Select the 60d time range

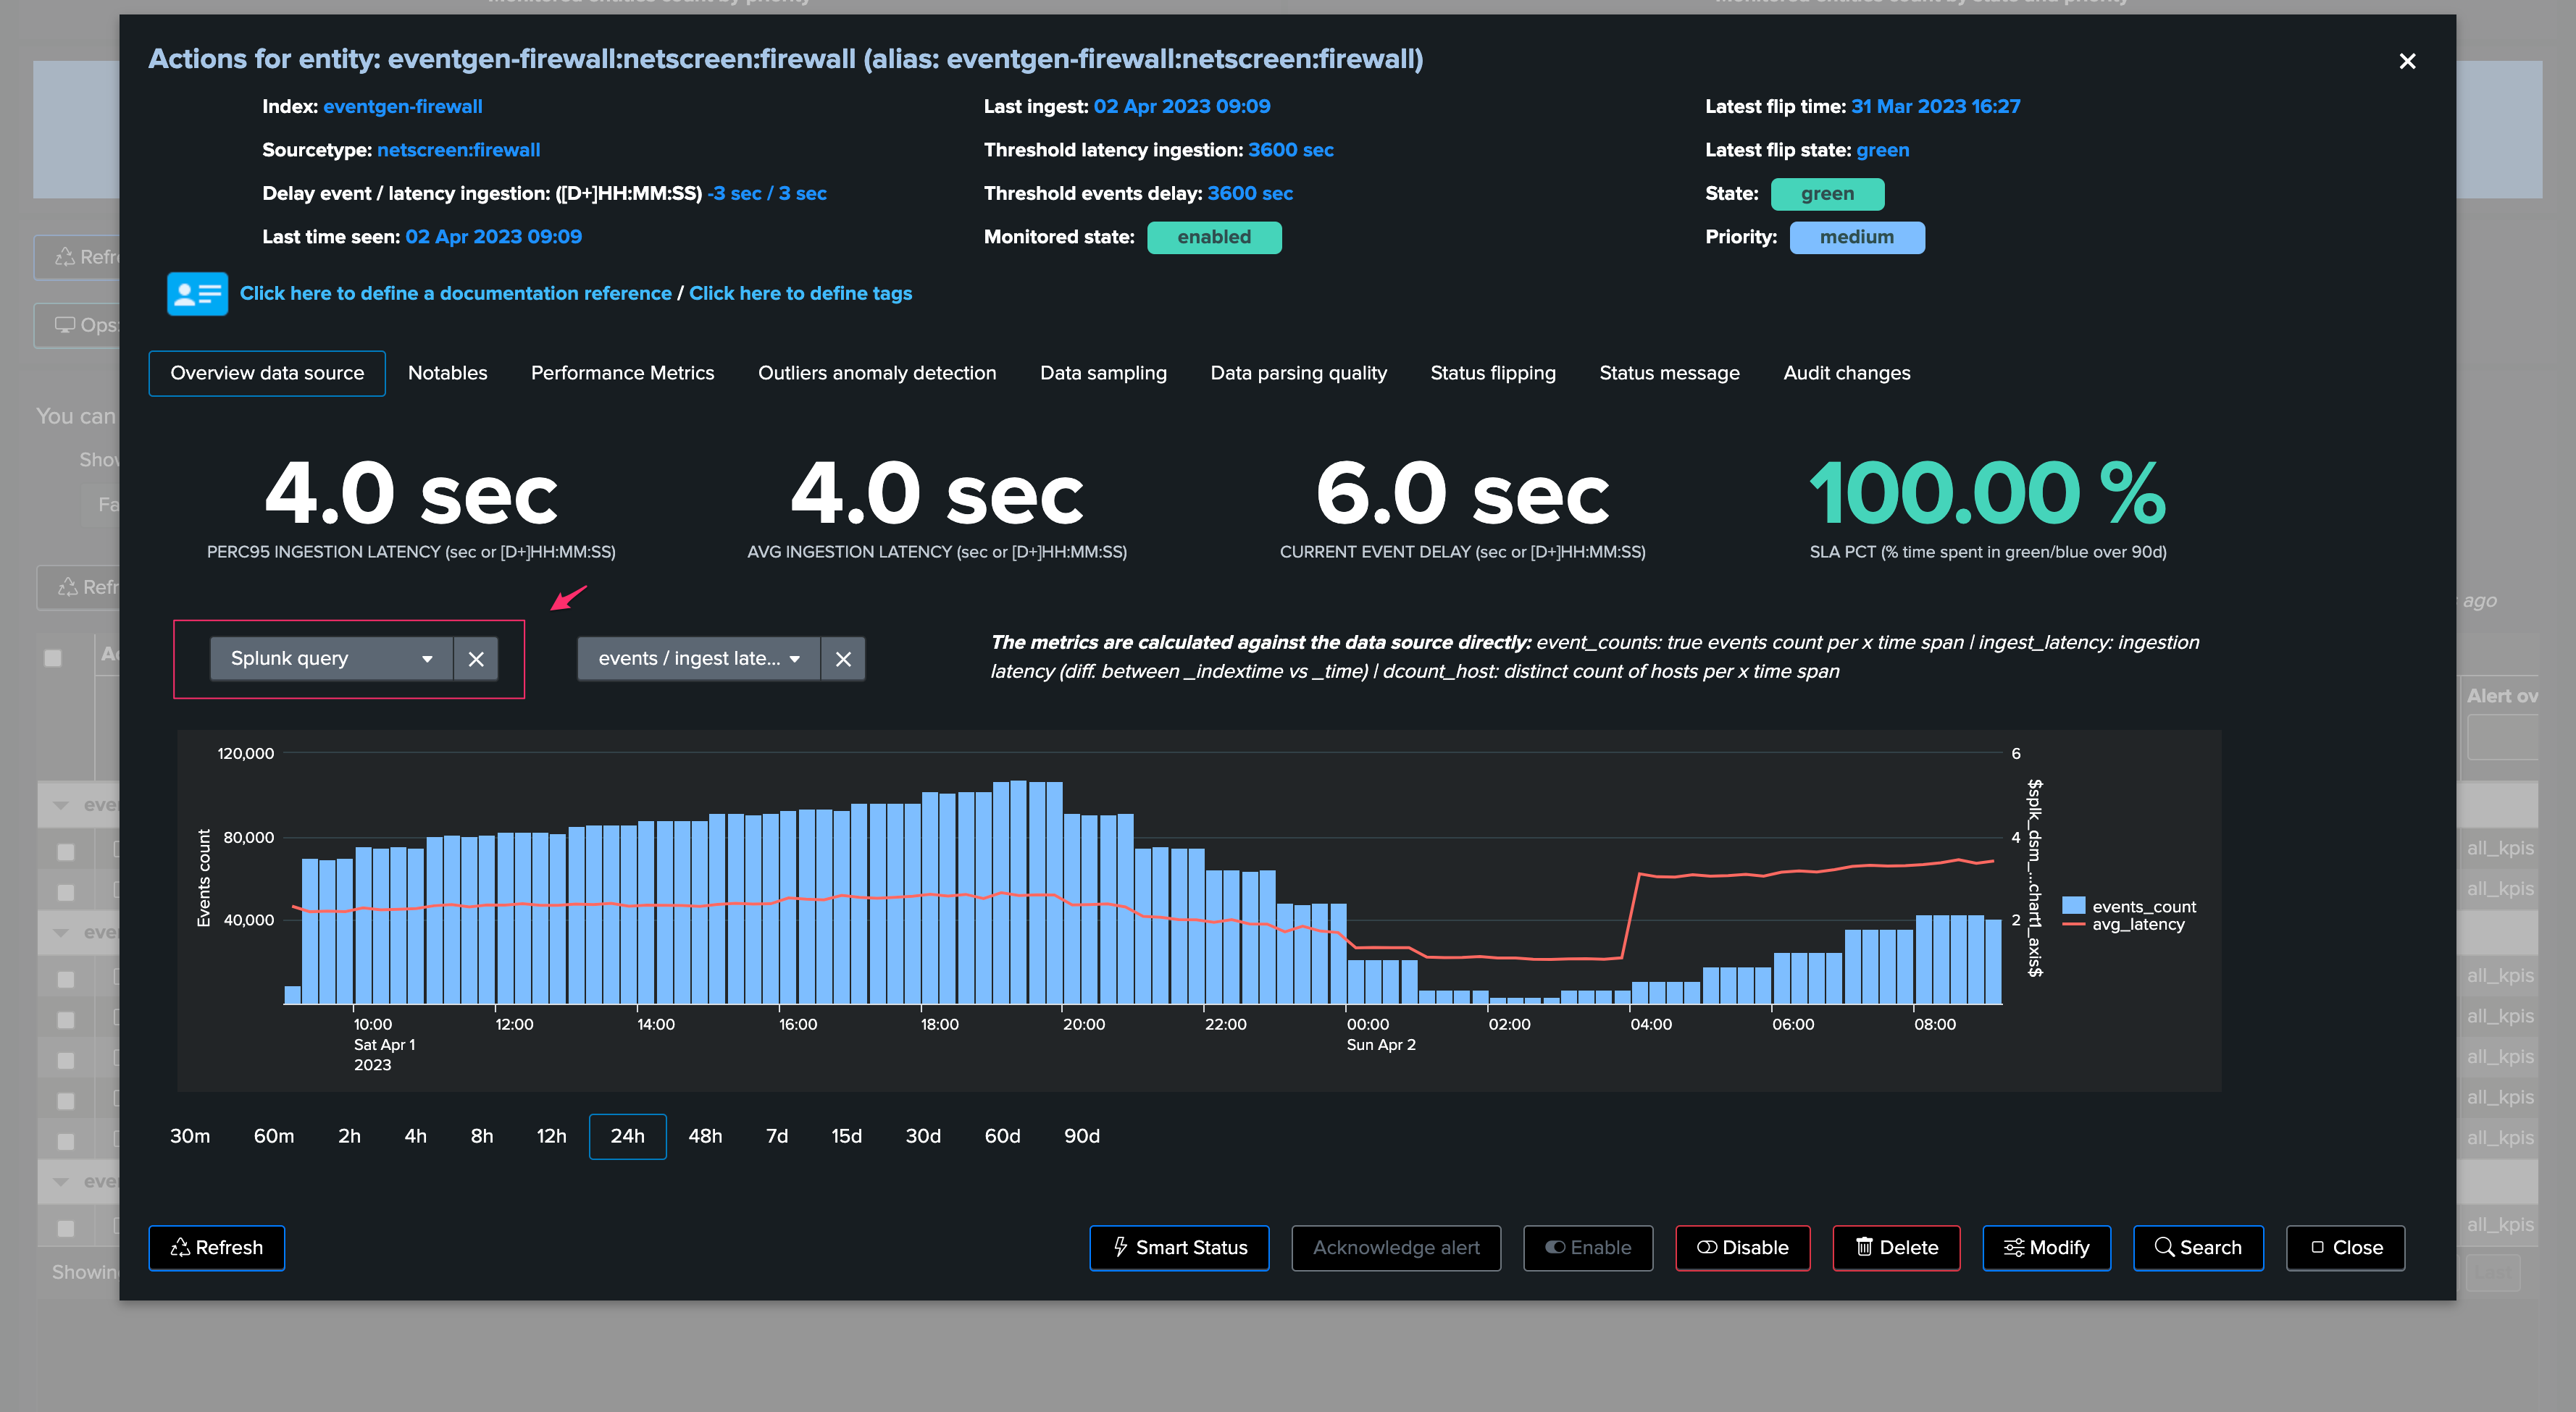pyautogui.click(x=1002, y=1136)
